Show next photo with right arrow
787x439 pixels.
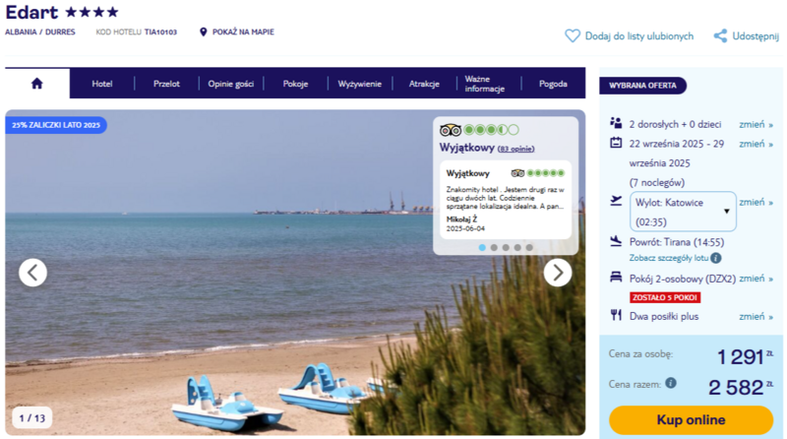point(558,273)
